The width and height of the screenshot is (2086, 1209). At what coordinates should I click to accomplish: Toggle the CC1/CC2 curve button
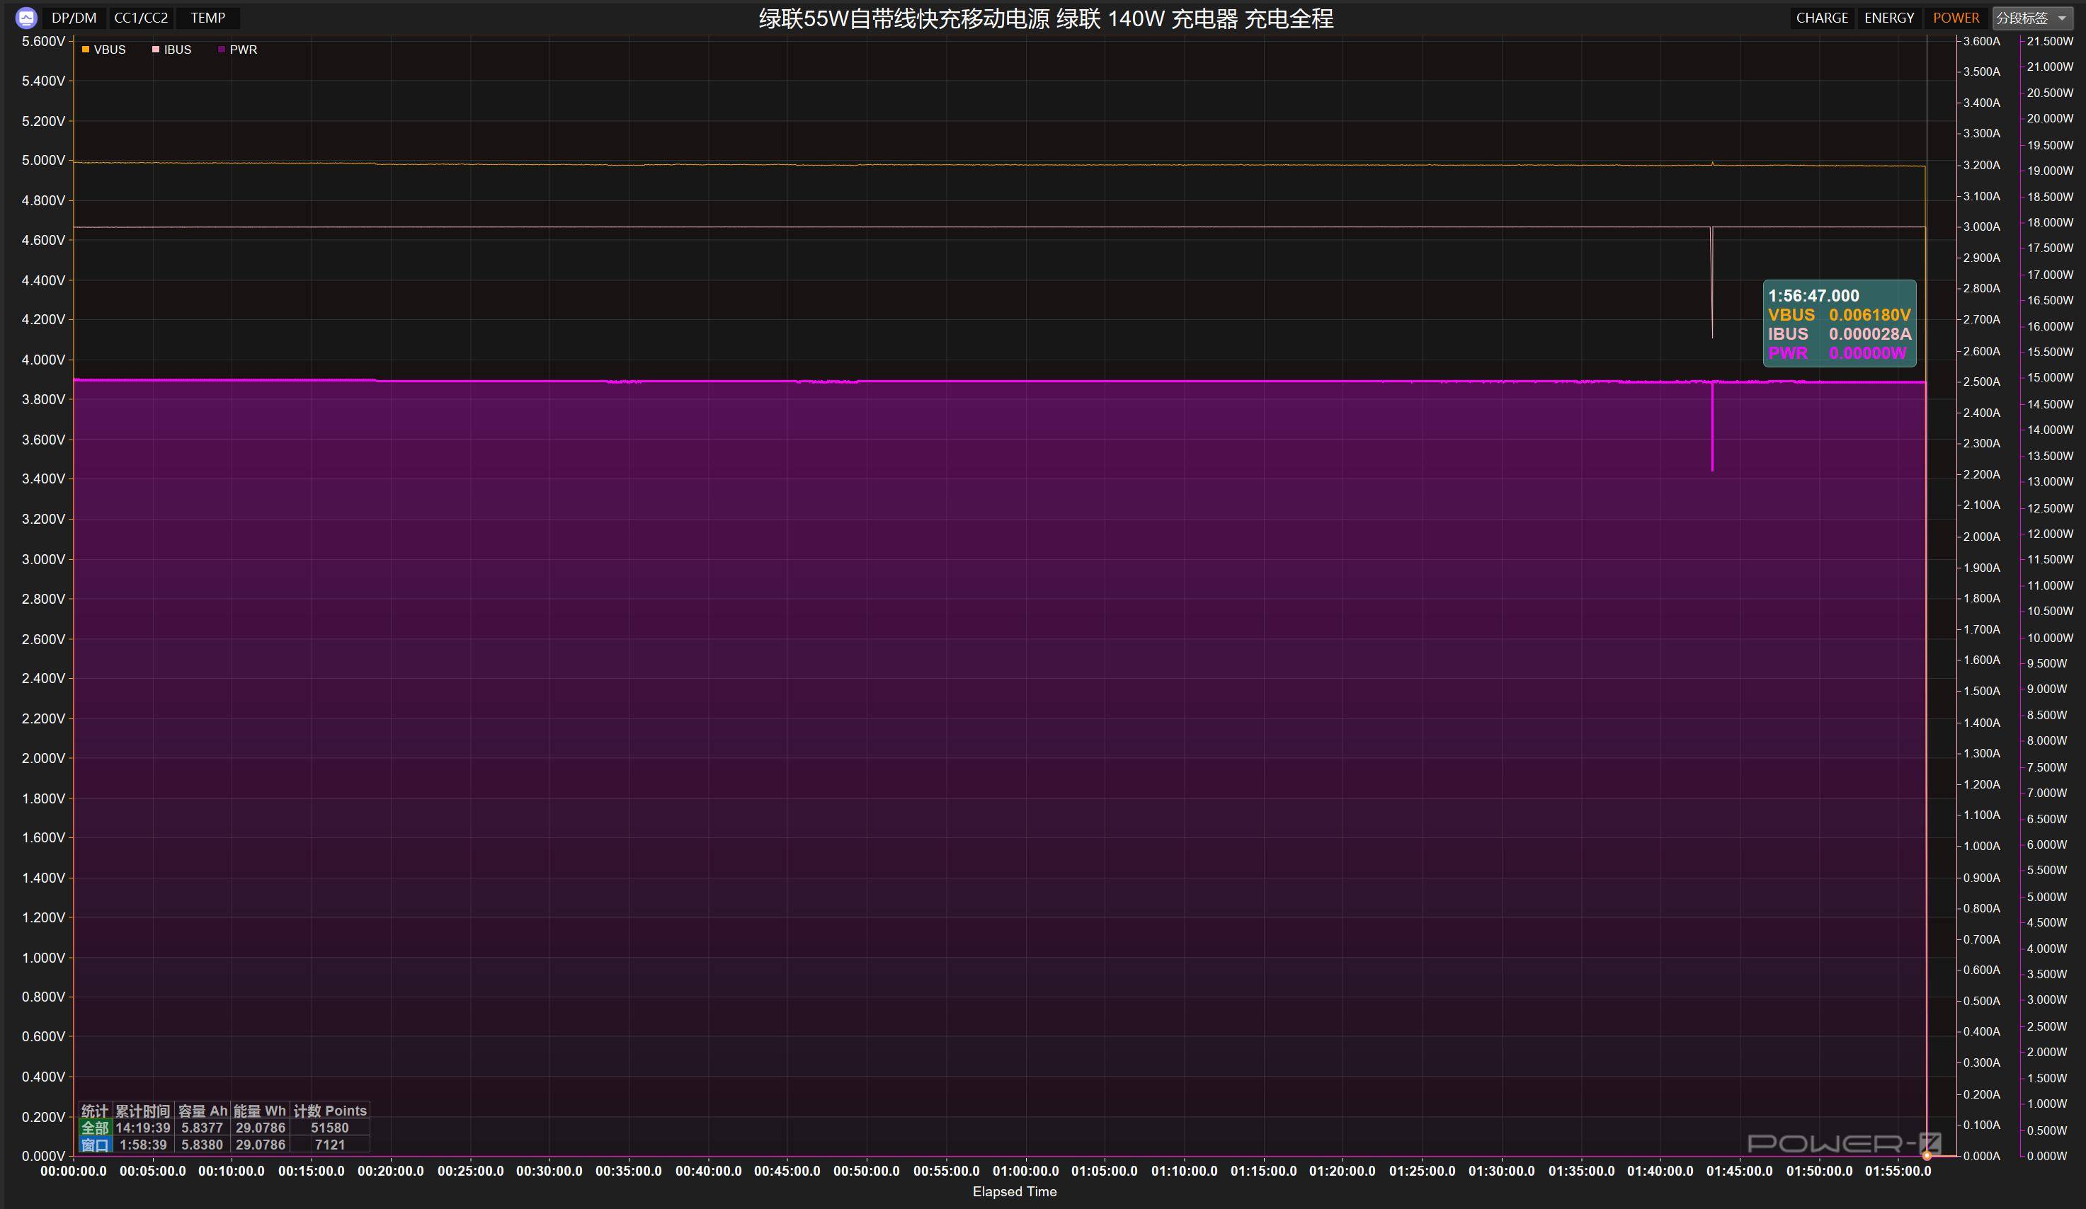click(141, 18)
